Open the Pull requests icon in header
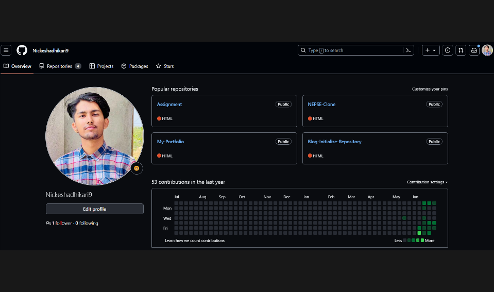494x292 pixels. (461, 50)
